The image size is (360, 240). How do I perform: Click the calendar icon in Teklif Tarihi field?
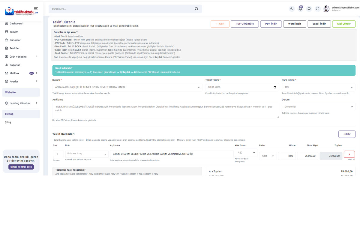tap(274, 87)
